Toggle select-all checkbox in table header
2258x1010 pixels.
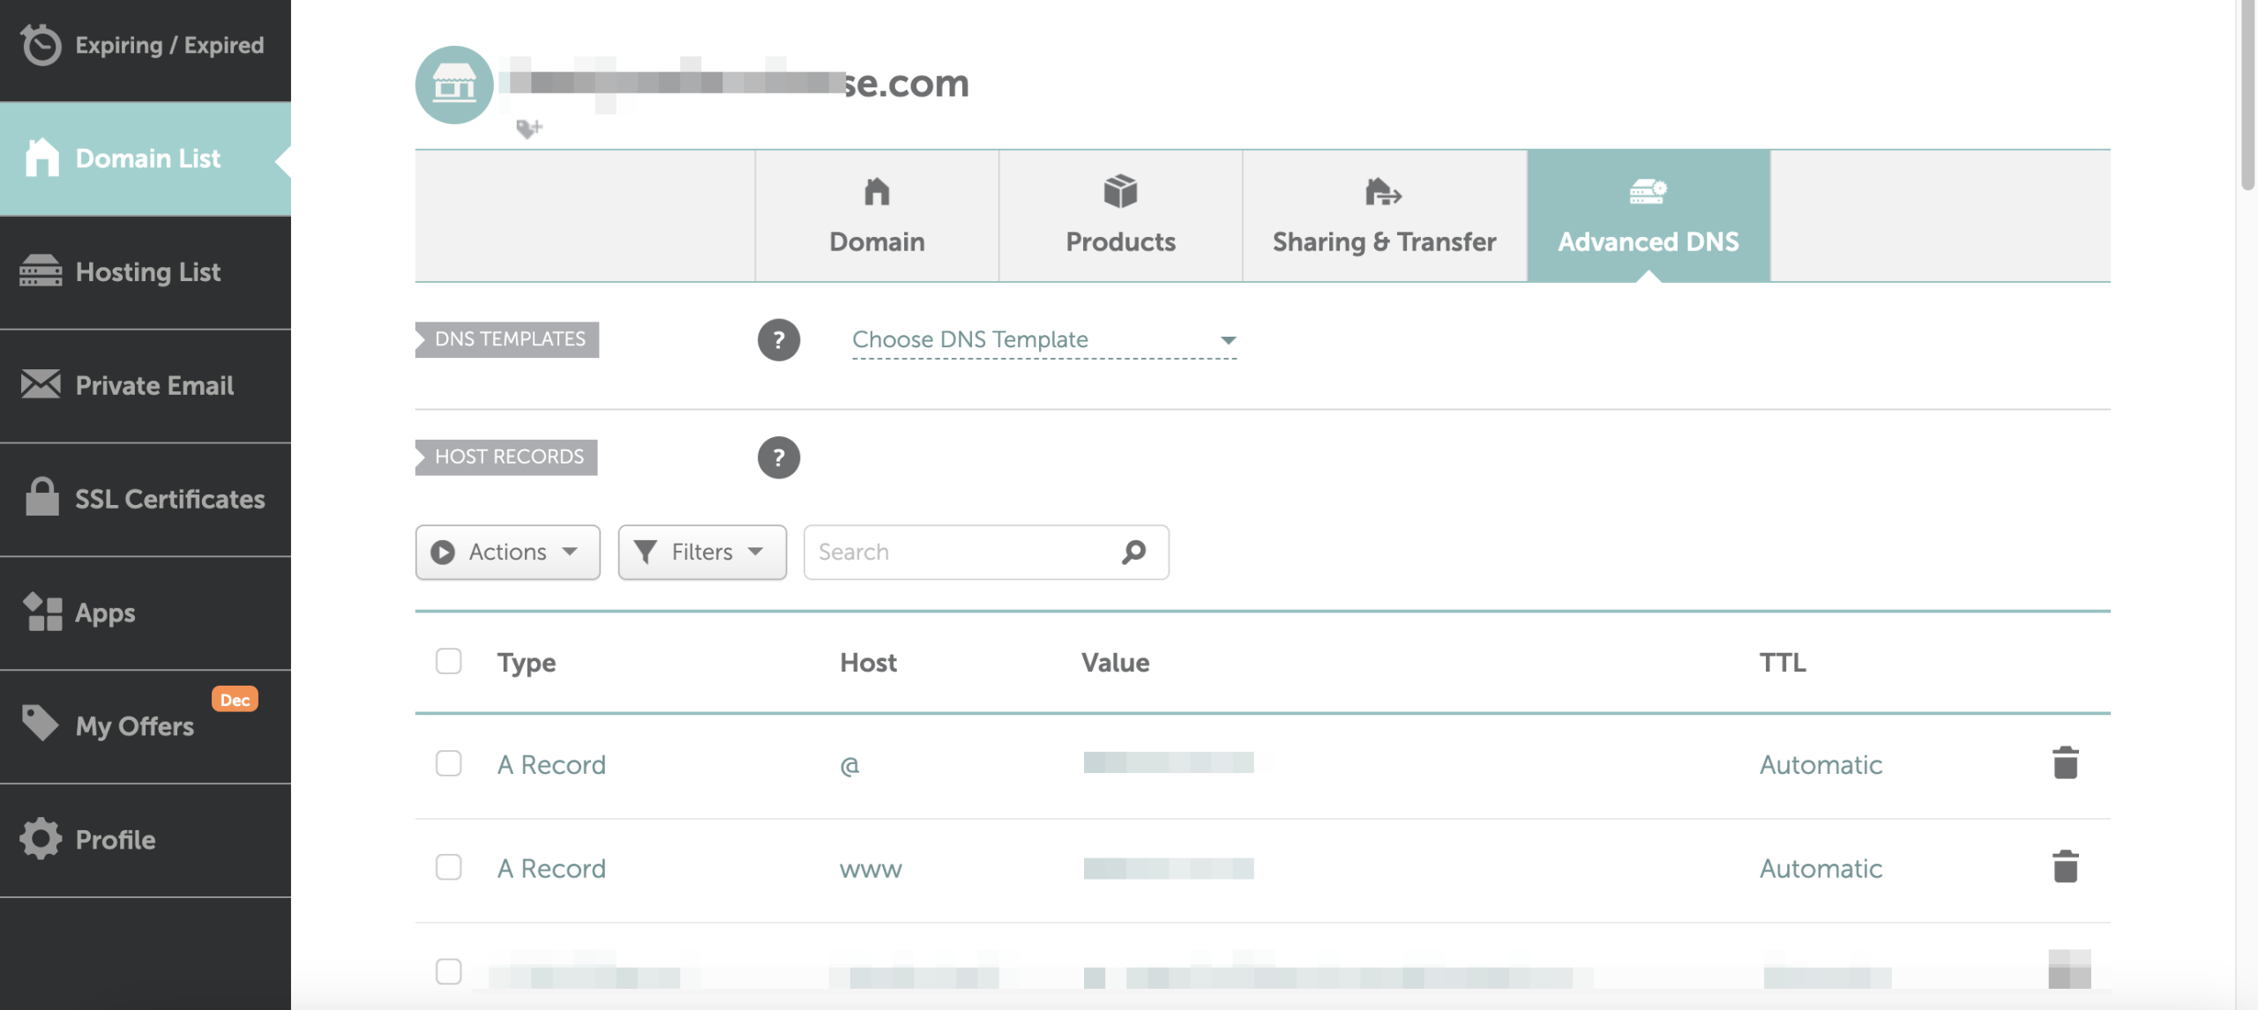[x=448, y=661]
